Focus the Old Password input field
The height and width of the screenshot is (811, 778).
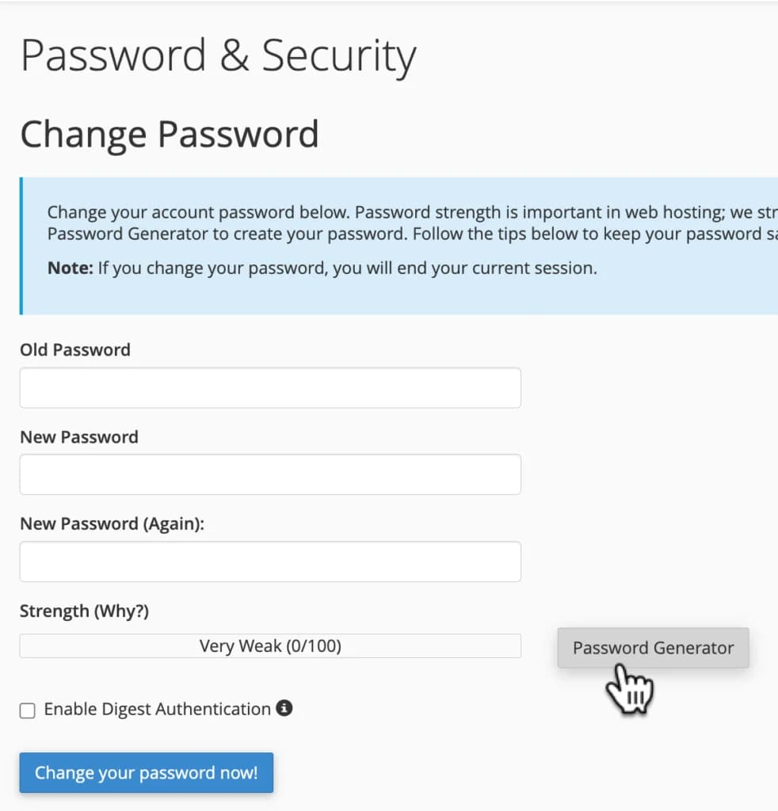[x=269, y=387]
